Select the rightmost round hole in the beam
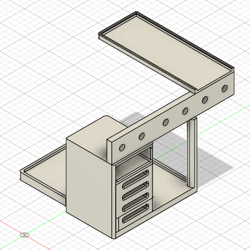This screenshot has height=250, width=250. pos(225,88)
